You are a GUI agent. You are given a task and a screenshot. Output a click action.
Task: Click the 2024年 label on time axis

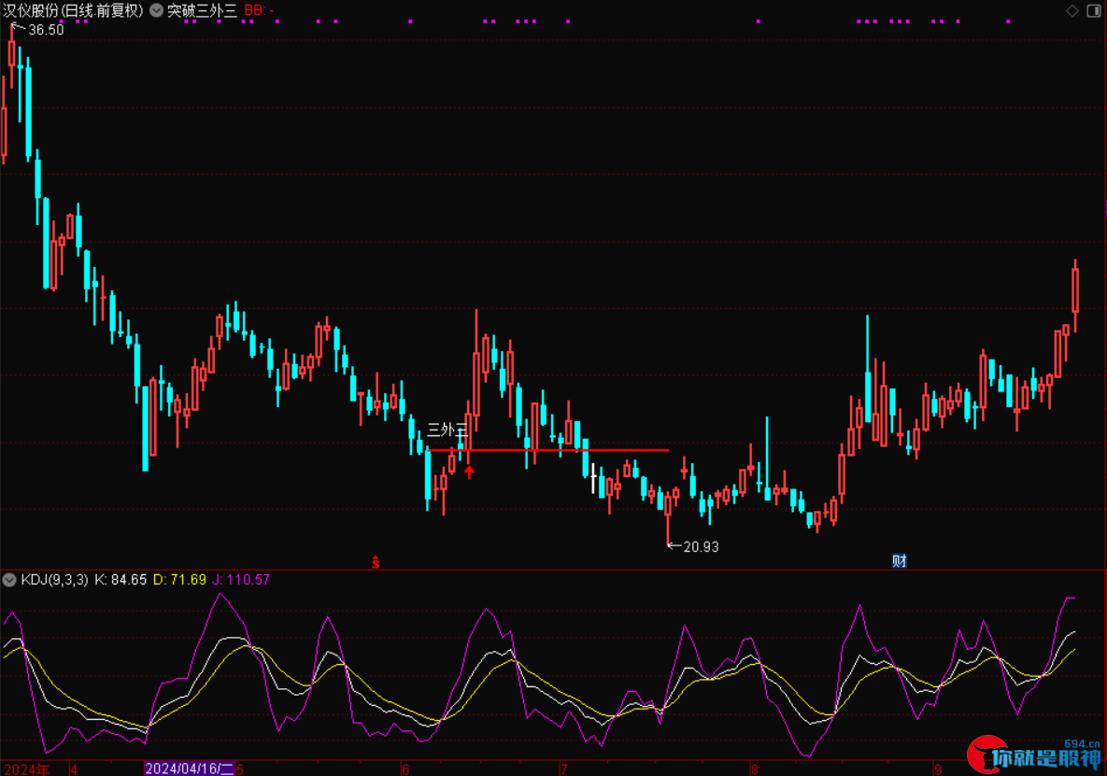click(27, 769)
